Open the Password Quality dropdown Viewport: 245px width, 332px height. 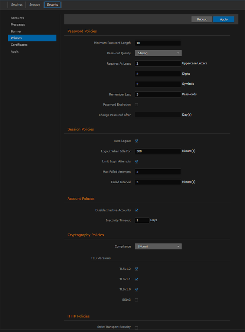pyautogui.click(x=158, y=53)
